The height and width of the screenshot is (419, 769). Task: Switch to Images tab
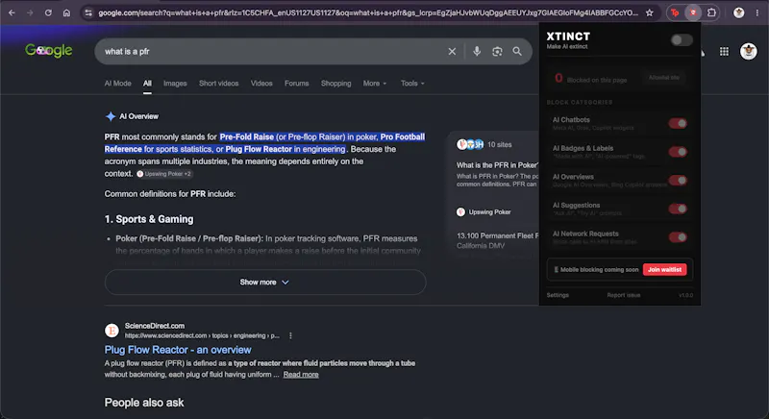point(175,84)
